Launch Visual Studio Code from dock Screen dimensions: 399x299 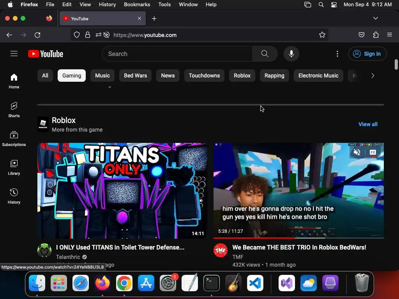coord(255,283)
